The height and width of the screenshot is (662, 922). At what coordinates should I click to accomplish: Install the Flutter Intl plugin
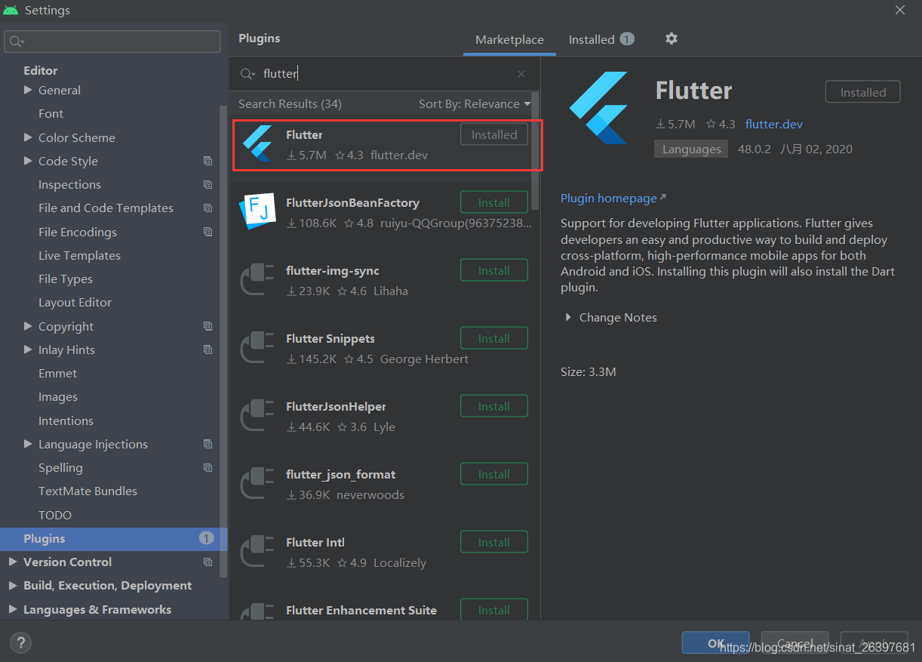494,542
